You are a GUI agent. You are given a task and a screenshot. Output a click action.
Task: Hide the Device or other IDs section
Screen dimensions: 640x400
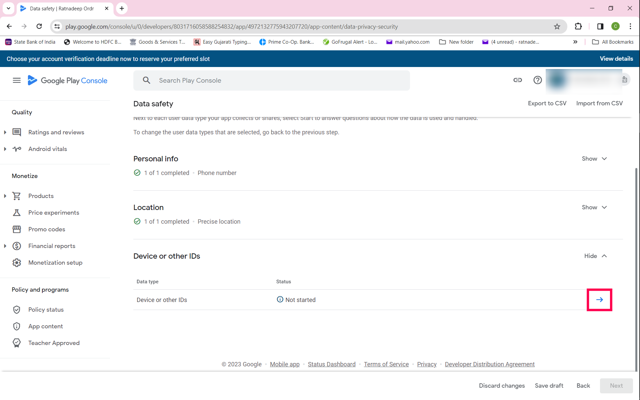coord(595,256)
